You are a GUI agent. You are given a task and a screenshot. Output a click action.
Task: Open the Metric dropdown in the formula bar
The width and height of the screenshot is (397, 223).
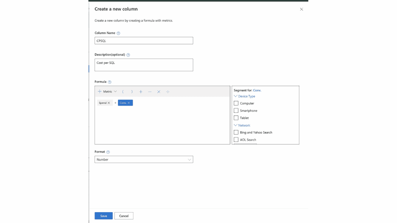click(x=115, y=92)
